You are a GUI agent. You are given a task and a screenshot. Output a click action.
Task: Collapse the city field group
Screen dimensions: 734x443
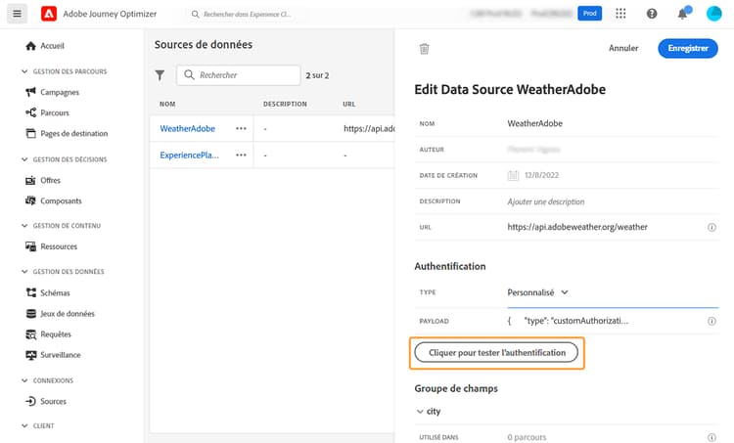[x=421, y=412]
